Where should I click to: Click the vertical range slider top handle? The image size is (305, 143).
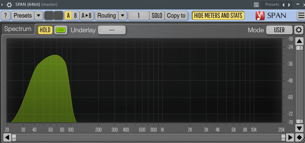(x=299, y=48)
